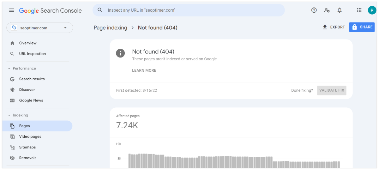
Task: Go to Overview in sidebar
Action: tap(28, 43)
